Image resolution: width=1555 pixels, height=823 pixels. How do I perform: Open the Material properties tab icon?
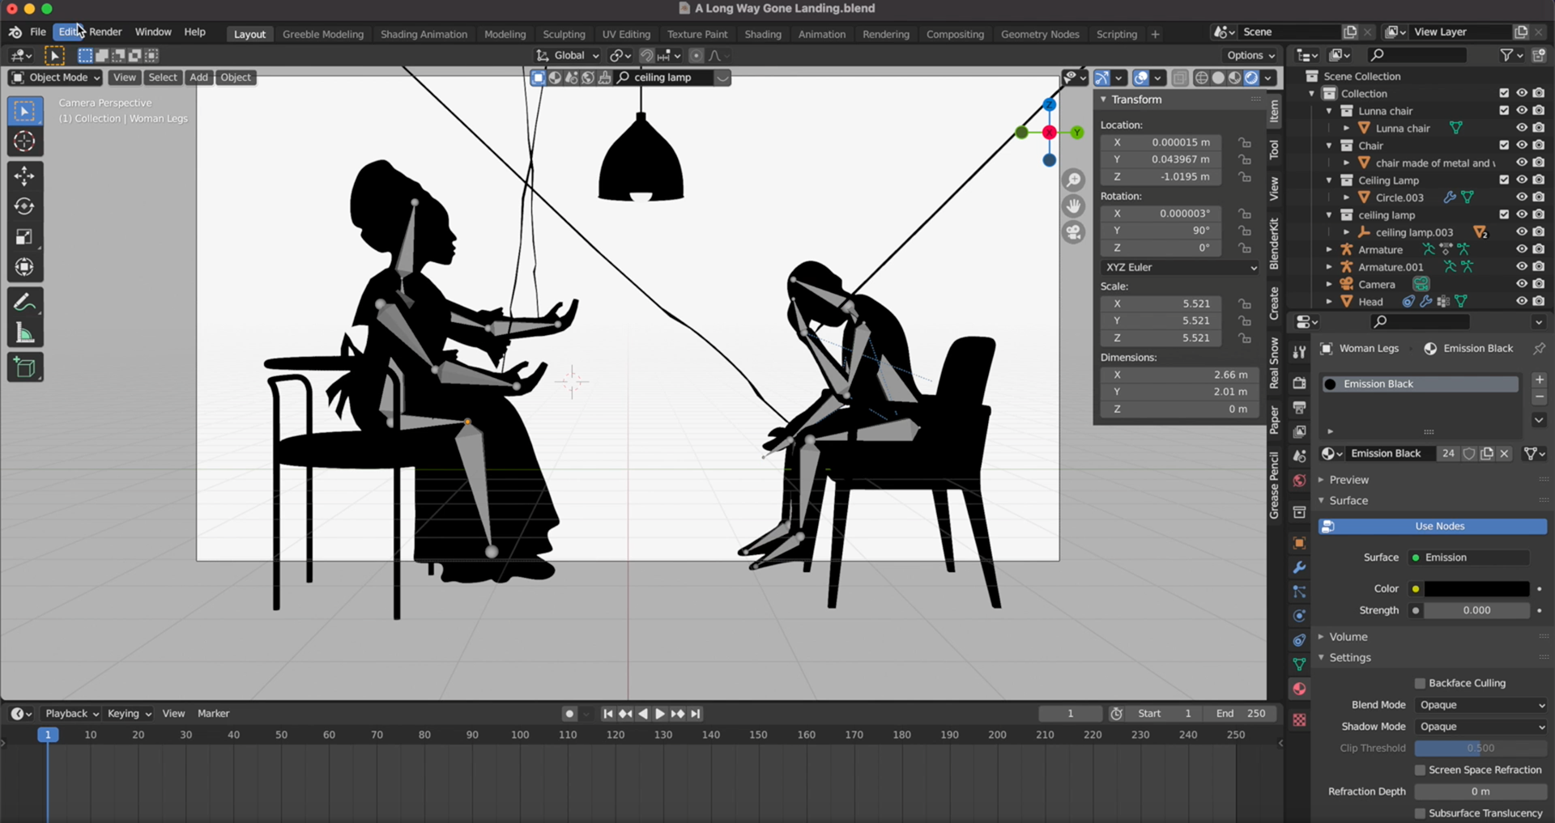click(x=1299, y=689)
